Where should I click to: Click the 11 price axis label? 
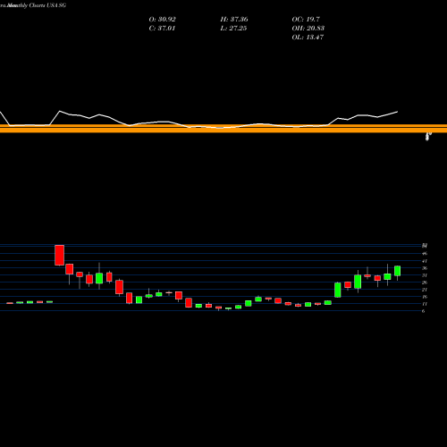click(425, 304)
